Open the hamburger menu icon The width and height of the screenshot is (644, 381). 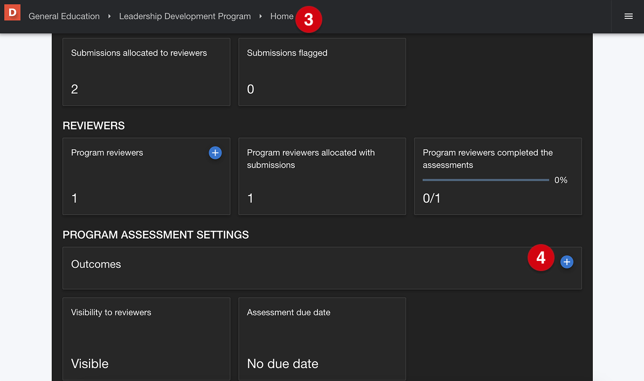628,16
